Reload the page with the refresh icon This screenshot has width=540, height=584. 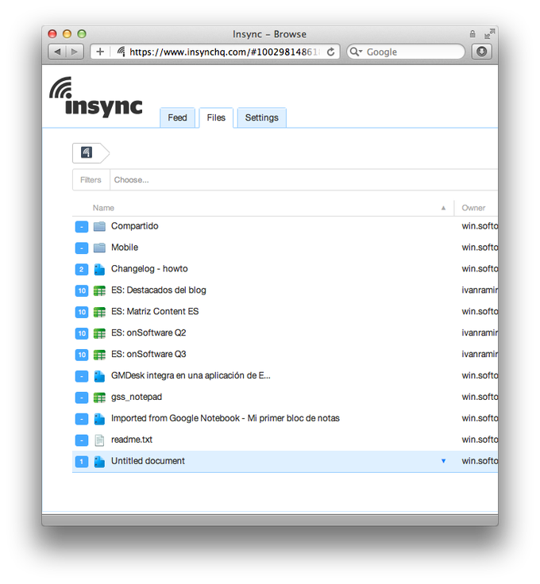click(330, 52)
